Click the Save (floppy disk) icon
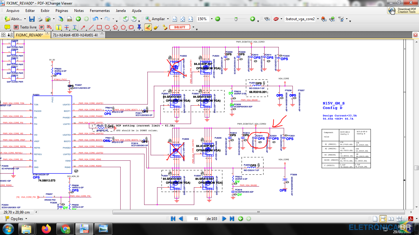The height and width of the screenshot is (235, 419). pos(32,19)
